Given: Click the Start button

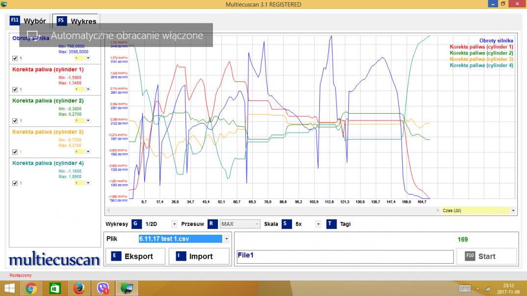Looking at the screenshot, I should (486, 256).
